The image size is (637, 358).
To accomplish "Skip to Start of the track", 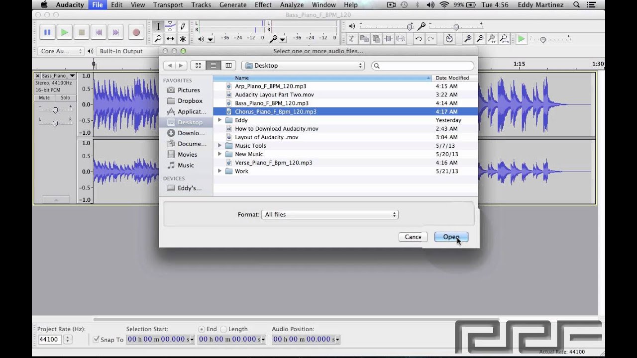I will click(x=99, y=32).
